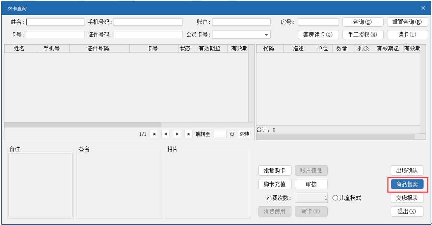Sort left table by 状态 column

click(187, 49)
